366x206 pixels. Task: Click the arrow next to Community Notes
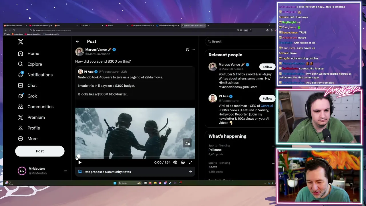(x=190, y=172)
